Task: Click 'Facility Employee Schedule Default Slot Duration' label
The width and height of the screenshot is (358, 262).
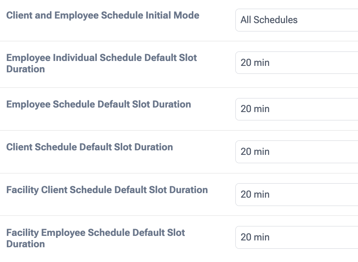Action: click(96, 238)
